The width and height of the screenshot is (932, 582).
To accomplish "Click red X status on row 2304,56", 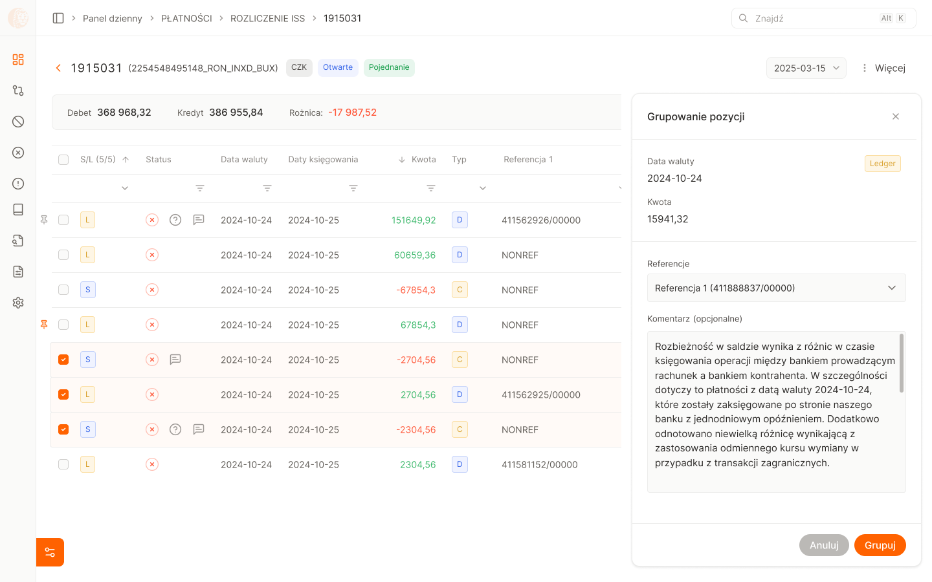I will tap(152, 464).
